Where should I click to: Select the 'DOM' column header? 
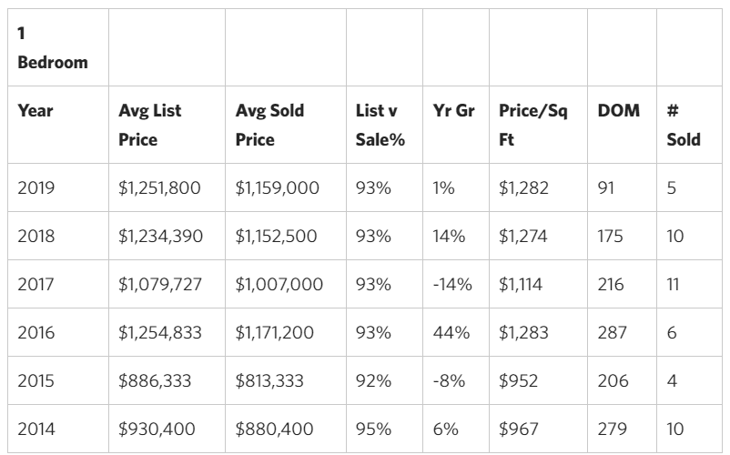click(x=619, y=111)
